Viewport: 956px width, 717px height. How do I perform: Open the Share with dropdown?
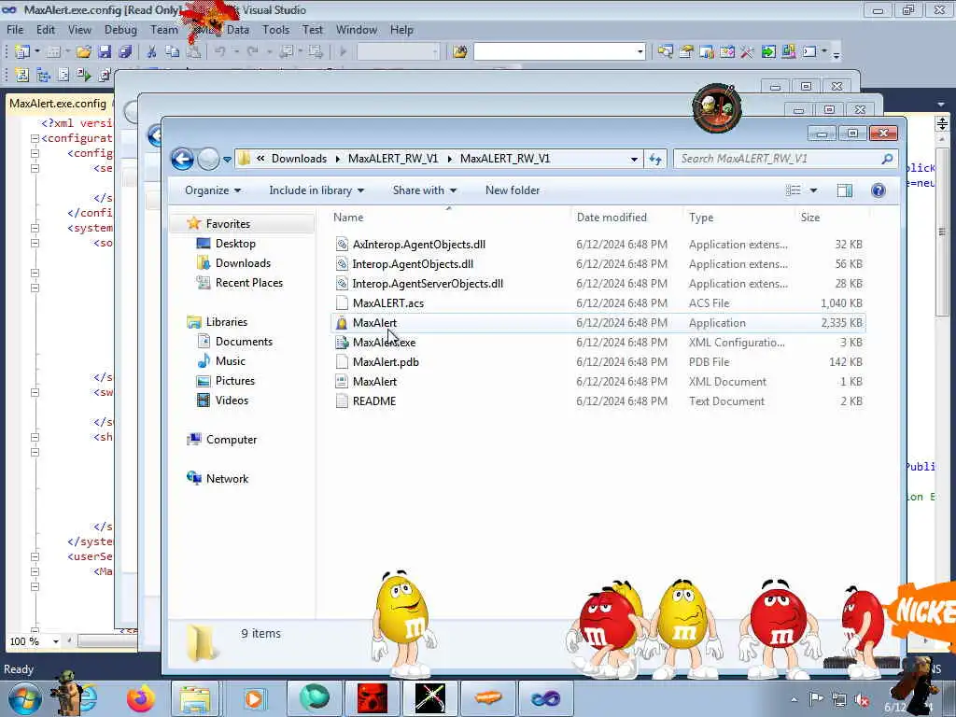425,190
